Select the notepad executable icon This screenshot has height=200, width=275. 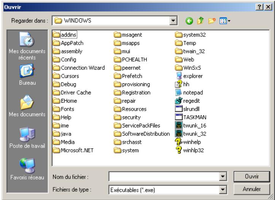pyautogui.click(x=179, y=92)
